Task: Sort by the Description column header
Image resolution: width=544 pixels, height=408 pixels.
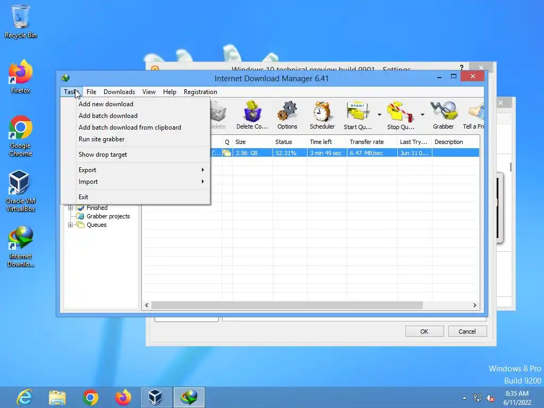Action: (x=456, y=142)
